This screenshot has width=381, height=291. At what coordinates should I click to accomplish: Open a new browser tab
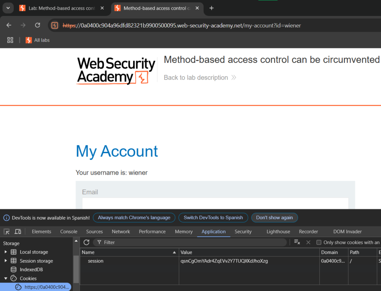pos(211,8)
